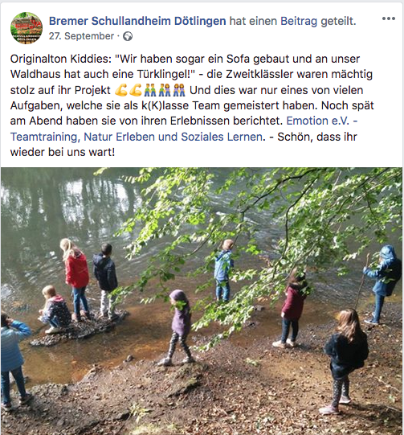Click the globe public-audience icon

point(128,36)
